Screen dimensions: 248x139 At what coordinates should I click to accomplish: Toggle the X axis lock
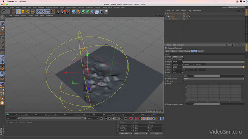tap(39, 12)
